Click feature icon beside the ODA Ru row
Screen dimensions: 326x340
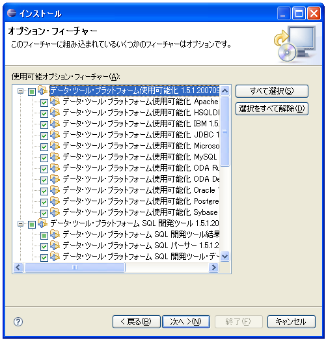pyautogui.click(x=55, y=168)
